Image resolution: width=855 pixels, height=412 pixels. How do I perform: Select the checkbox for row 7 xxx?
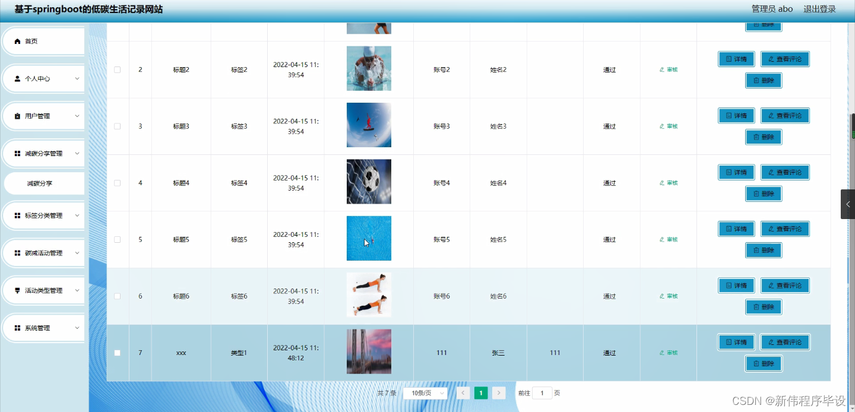(x=117, y=353)
